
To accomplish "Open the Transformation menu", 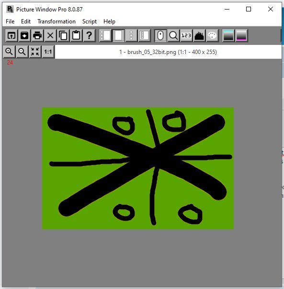I will [x=57, y=21].
